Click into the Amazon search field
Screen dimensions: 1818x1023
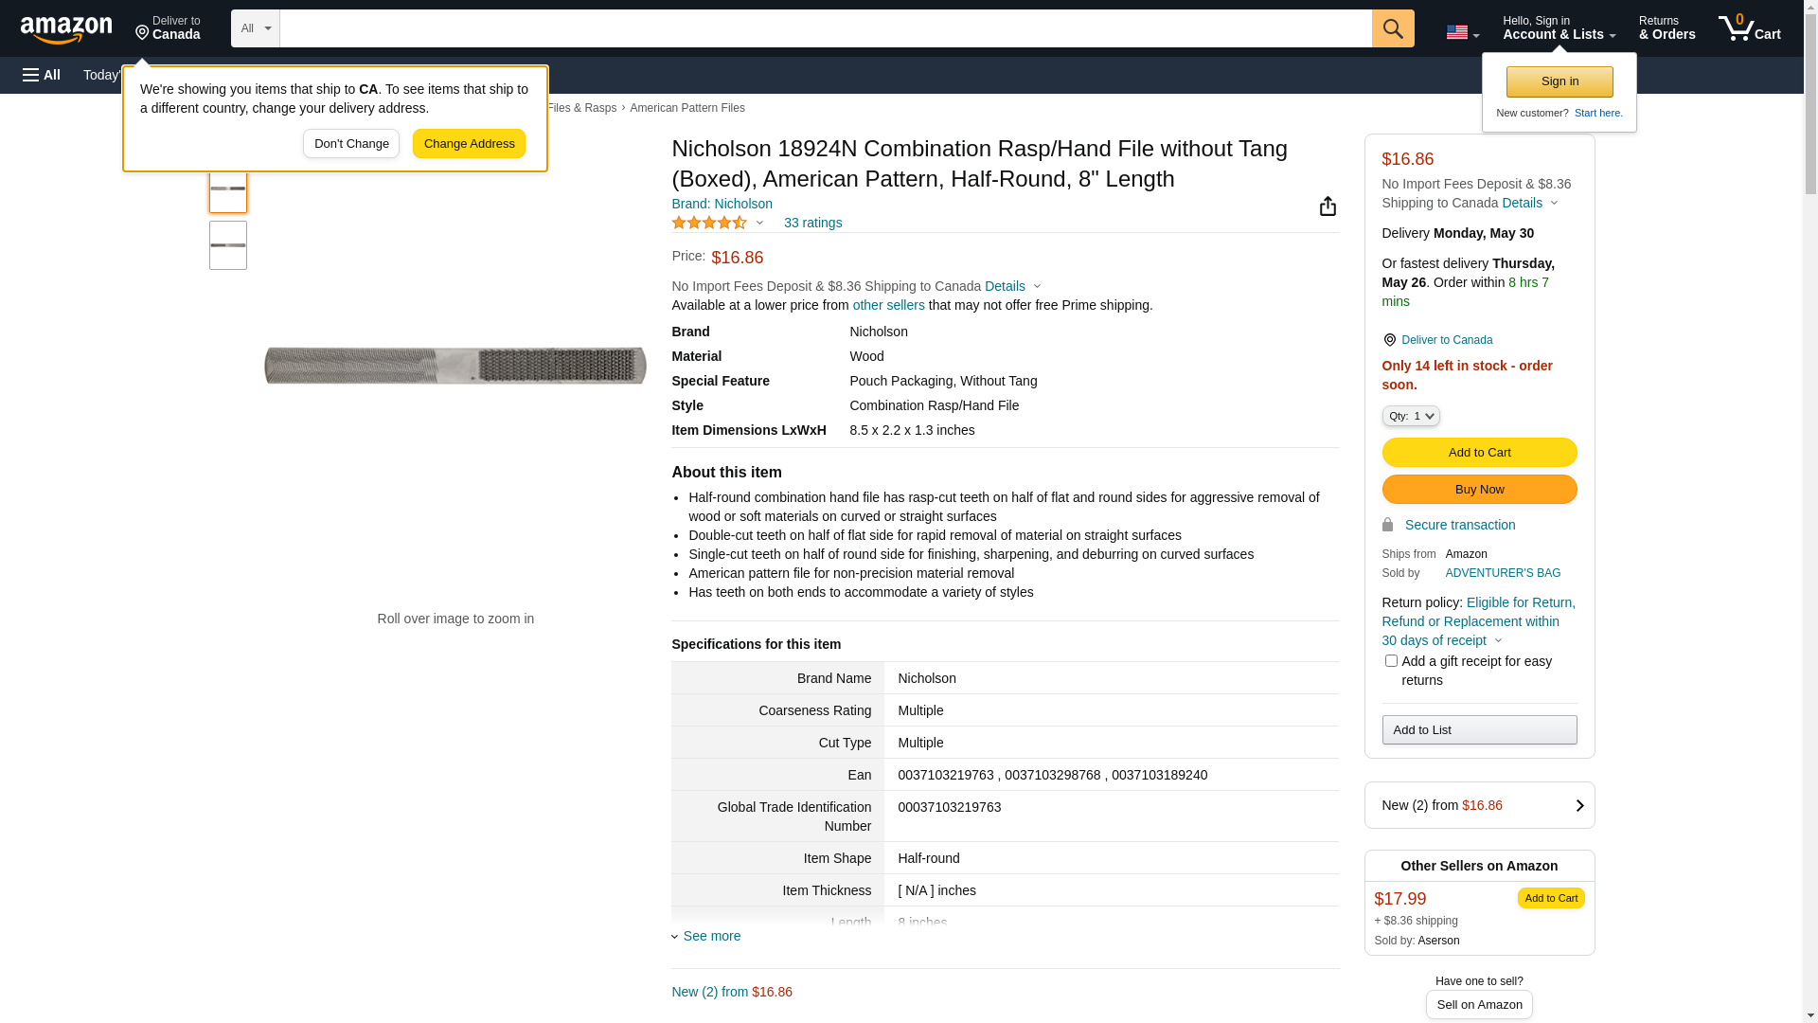pyautogui.click(x=825, y=28)
